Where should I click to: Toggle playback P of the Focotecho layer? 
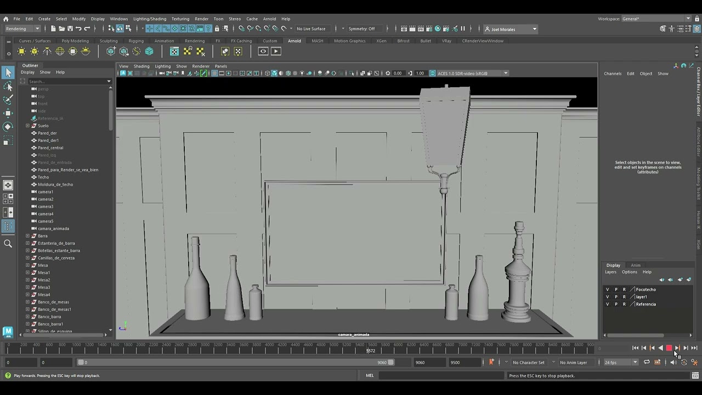[616, 290]
